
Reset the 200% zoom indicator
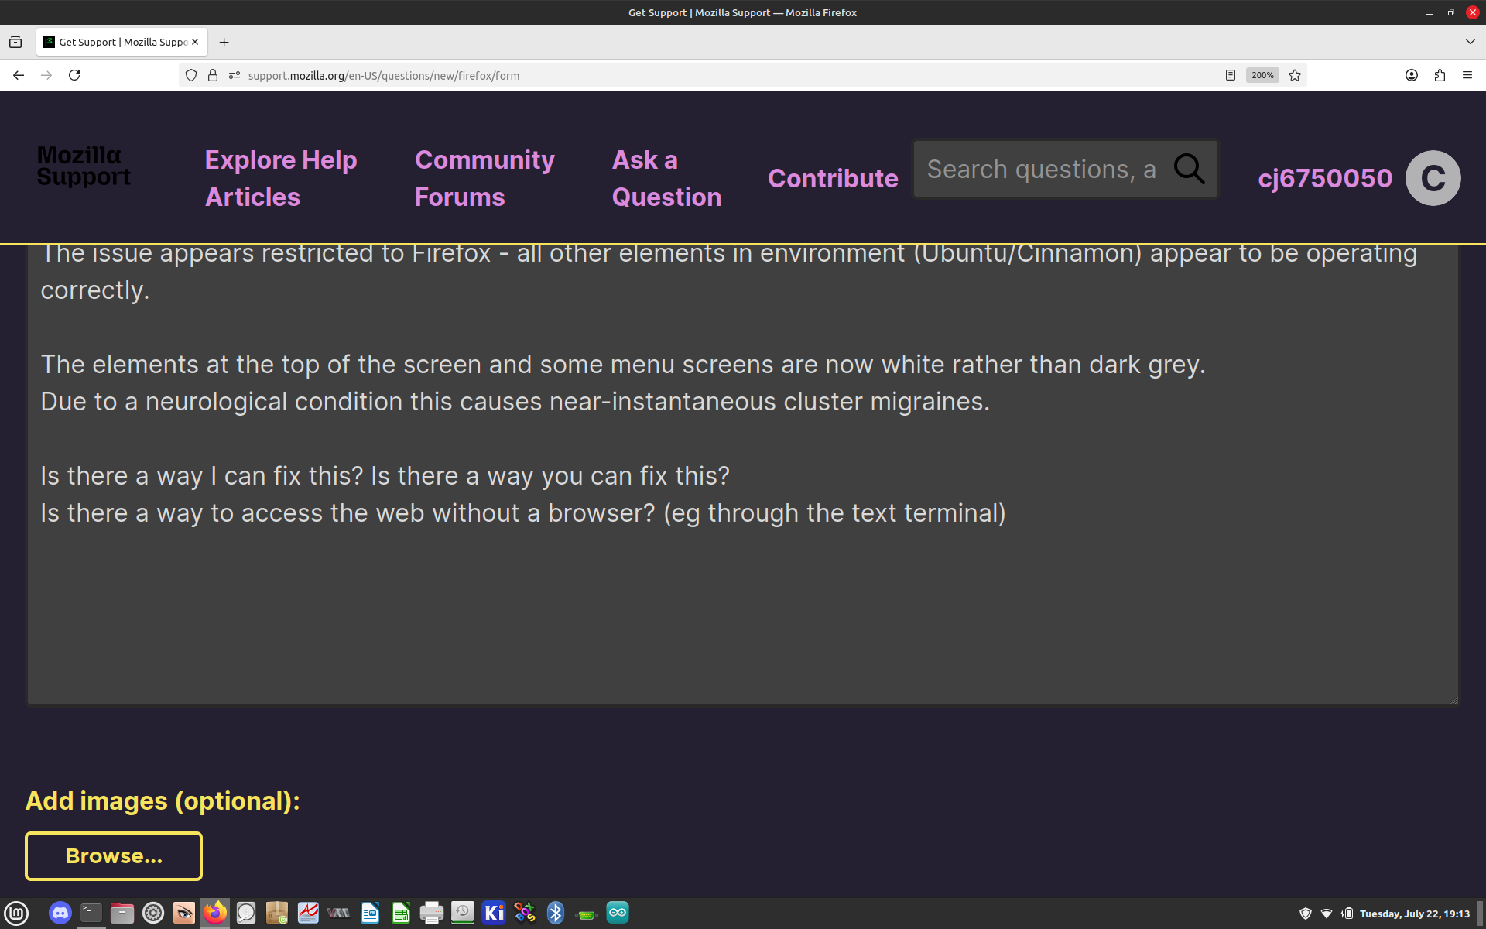(x=1262, y=75)
